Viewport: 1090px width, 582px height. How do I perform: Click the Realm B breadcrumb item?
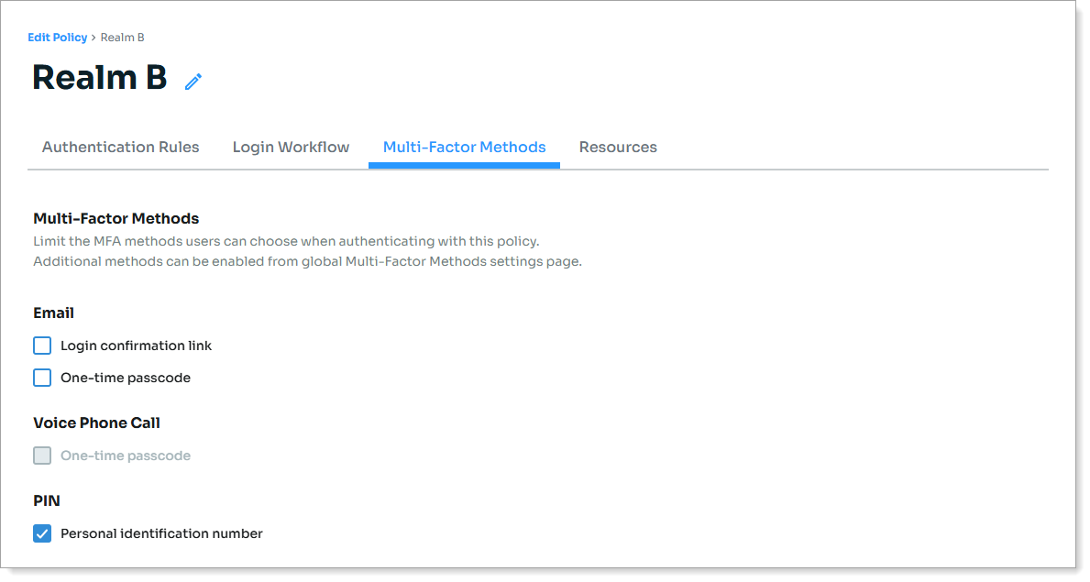[x=122, y=38]
